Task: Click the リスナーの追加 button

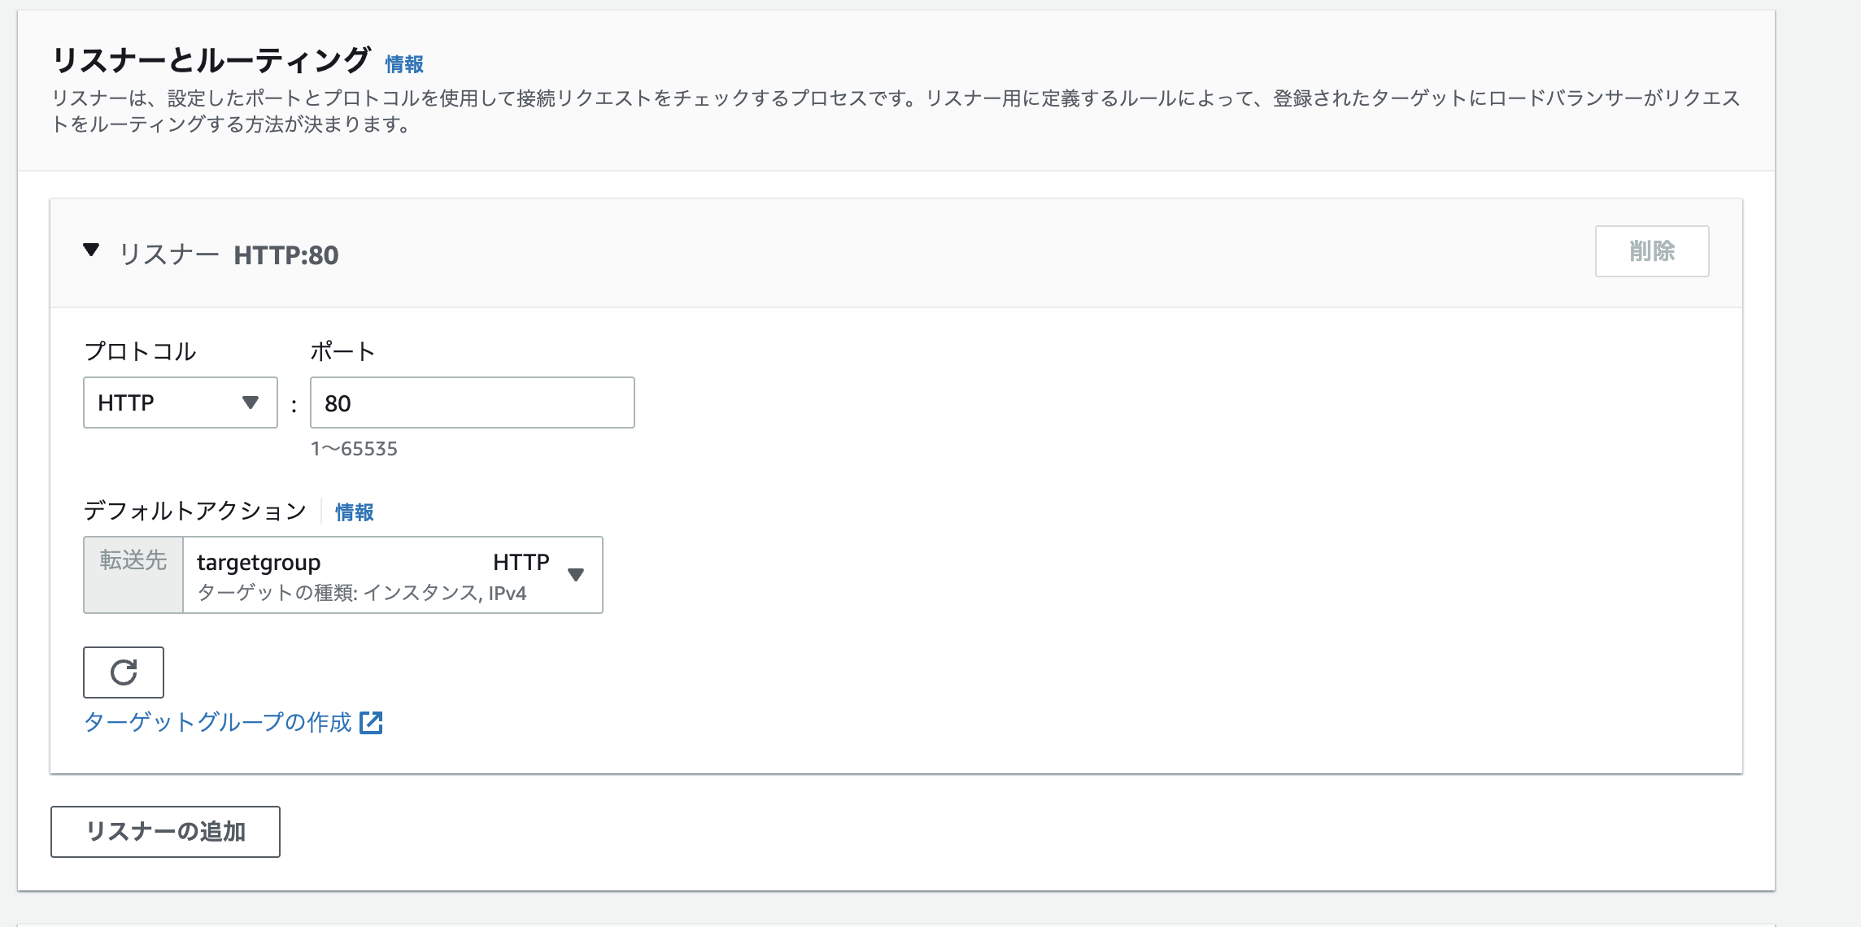Action: point(165,831)
